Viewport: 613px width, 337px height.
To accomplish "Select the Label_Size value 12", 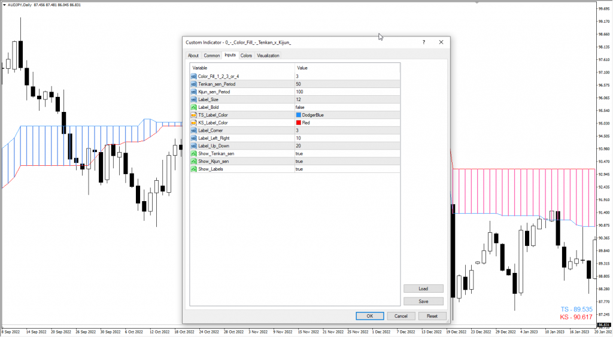I will pyautogui.click(x=347, y=100).
